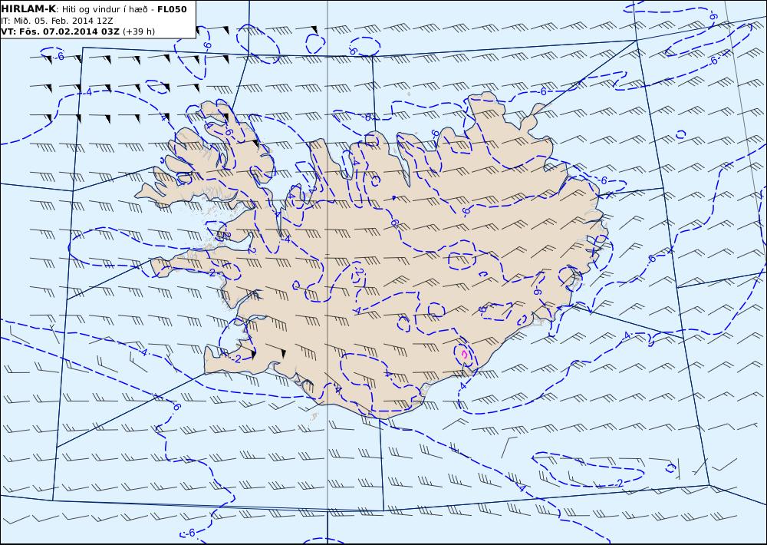Click the "HIRLAM-K" model name in title box
Image resolution: width=767 pixels, height=545 pixels.
(28, 8)
